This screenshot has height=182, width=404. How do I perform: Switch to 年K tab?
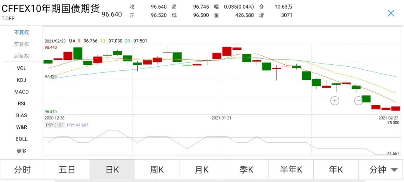336,170
